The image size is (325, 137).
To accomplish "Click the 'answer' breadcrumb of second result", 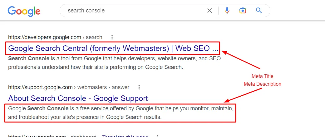I will [121, 87].
